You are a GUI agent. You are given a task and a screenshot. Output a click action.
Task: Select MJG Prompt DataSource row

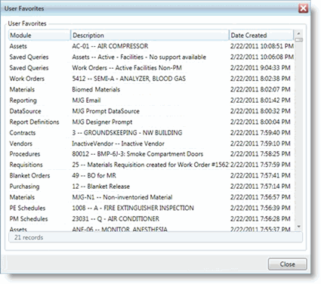tap(151, 111)
